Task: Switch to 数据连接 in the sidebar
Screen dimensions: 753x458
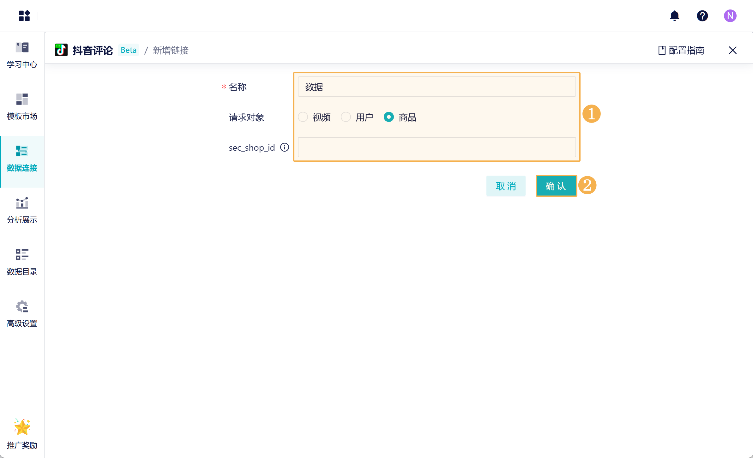Action: [x=22, y=158]
